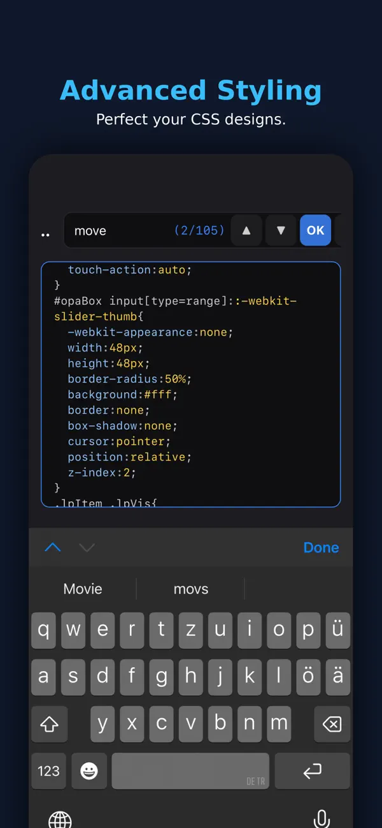Switch to the 123 numeric keyboard
The image size is (382, 828).
click(x=49, y=771)
